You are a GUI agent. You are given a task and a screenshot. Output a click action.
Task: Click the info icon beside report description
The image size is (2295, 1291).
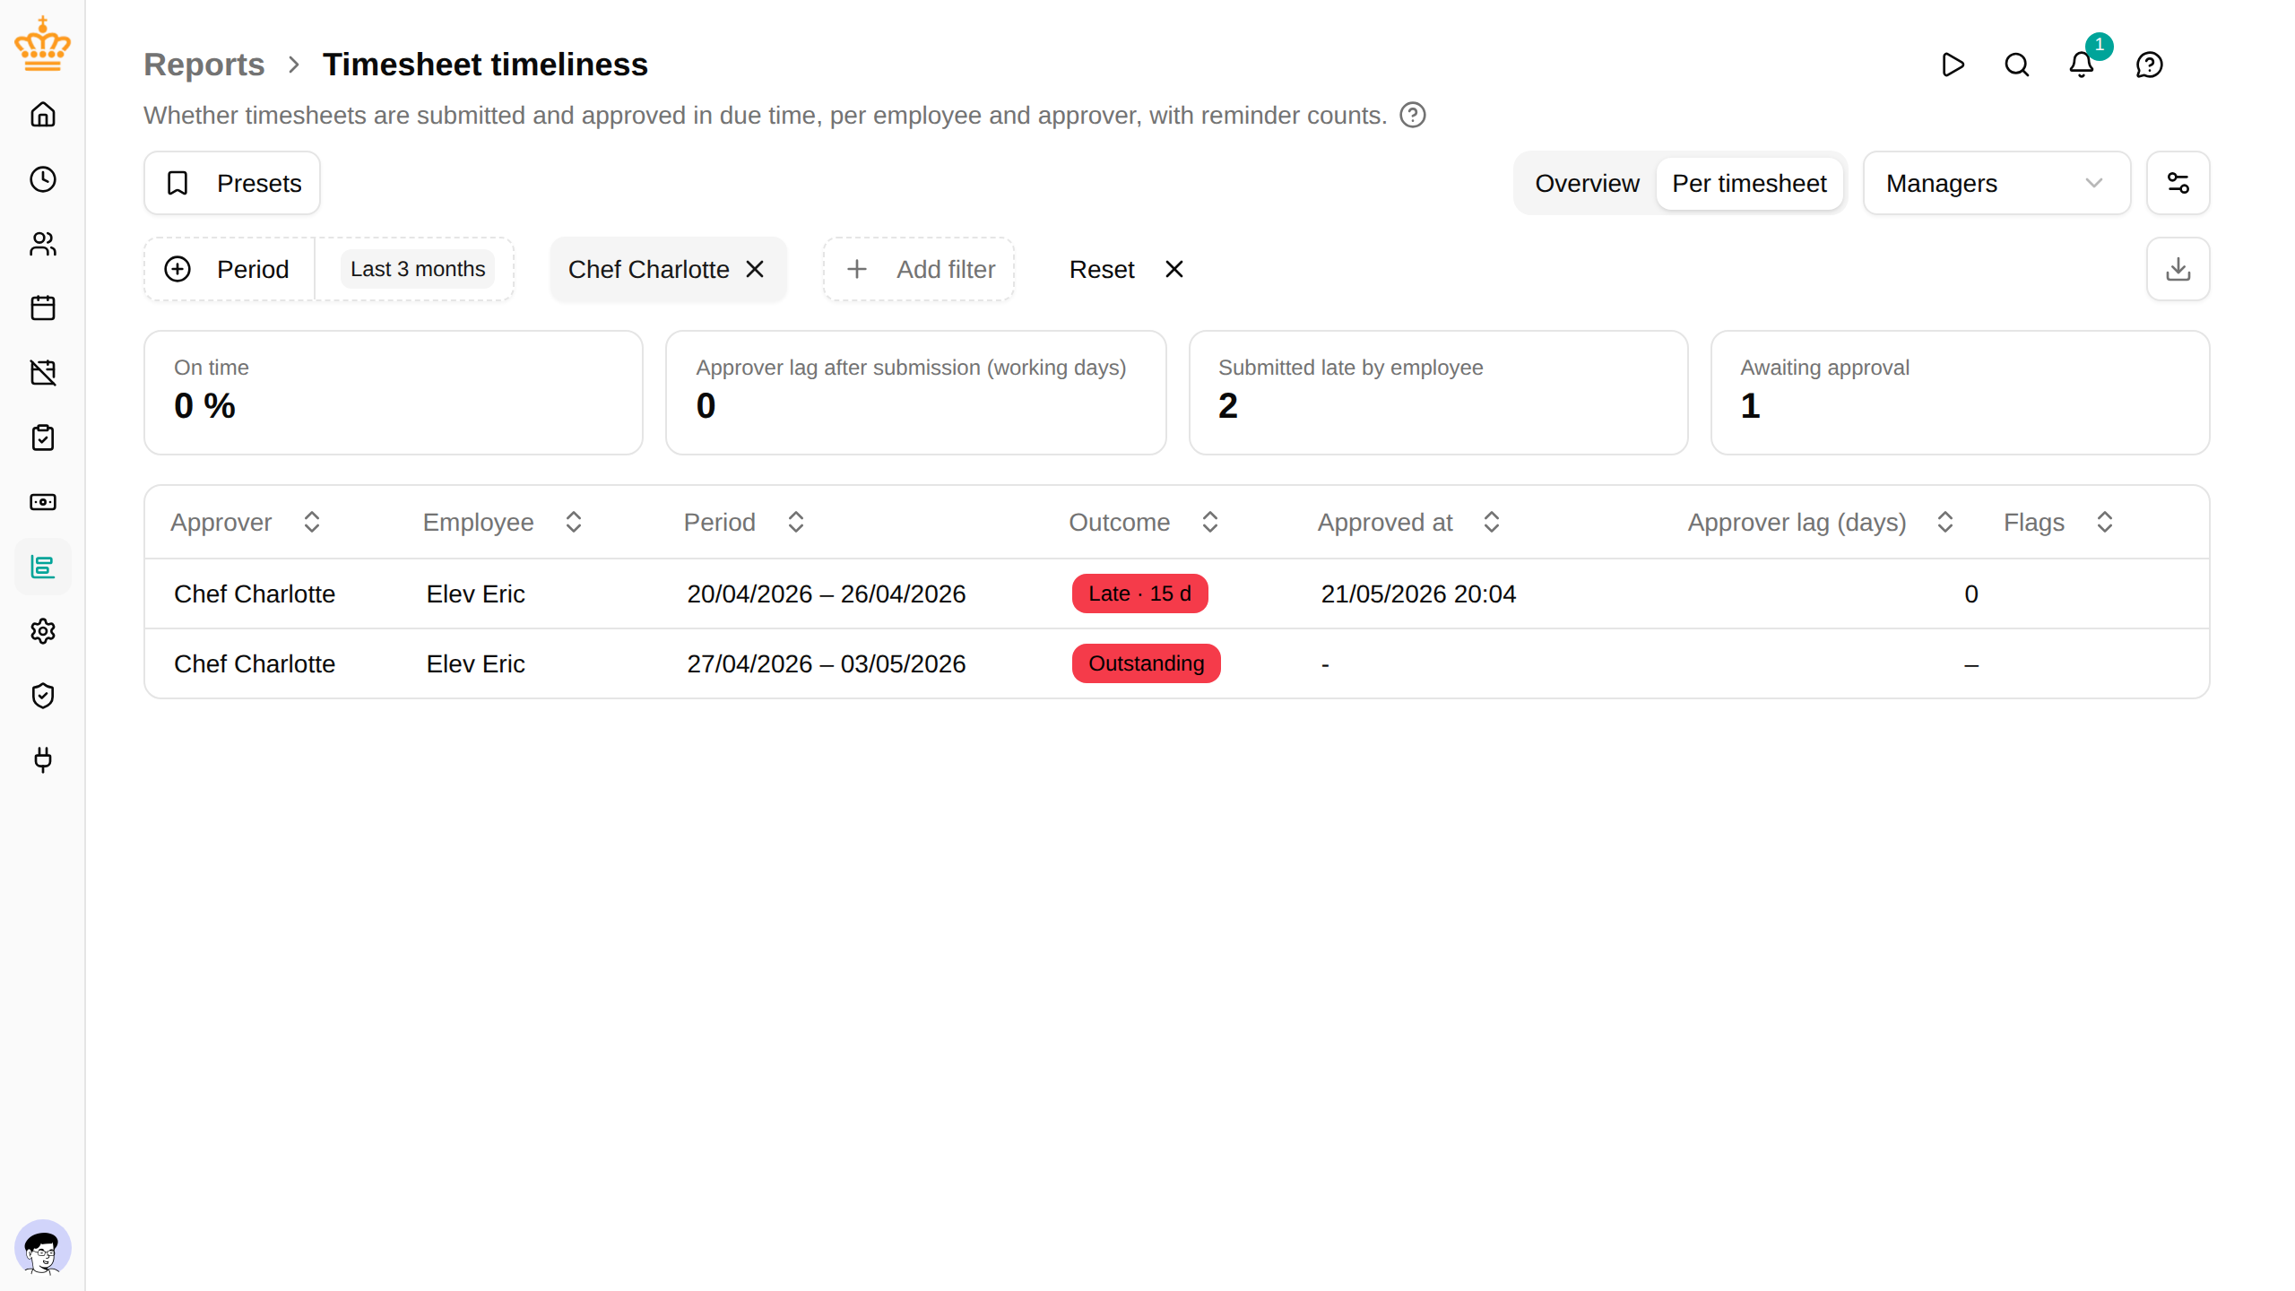(1413, 115)
